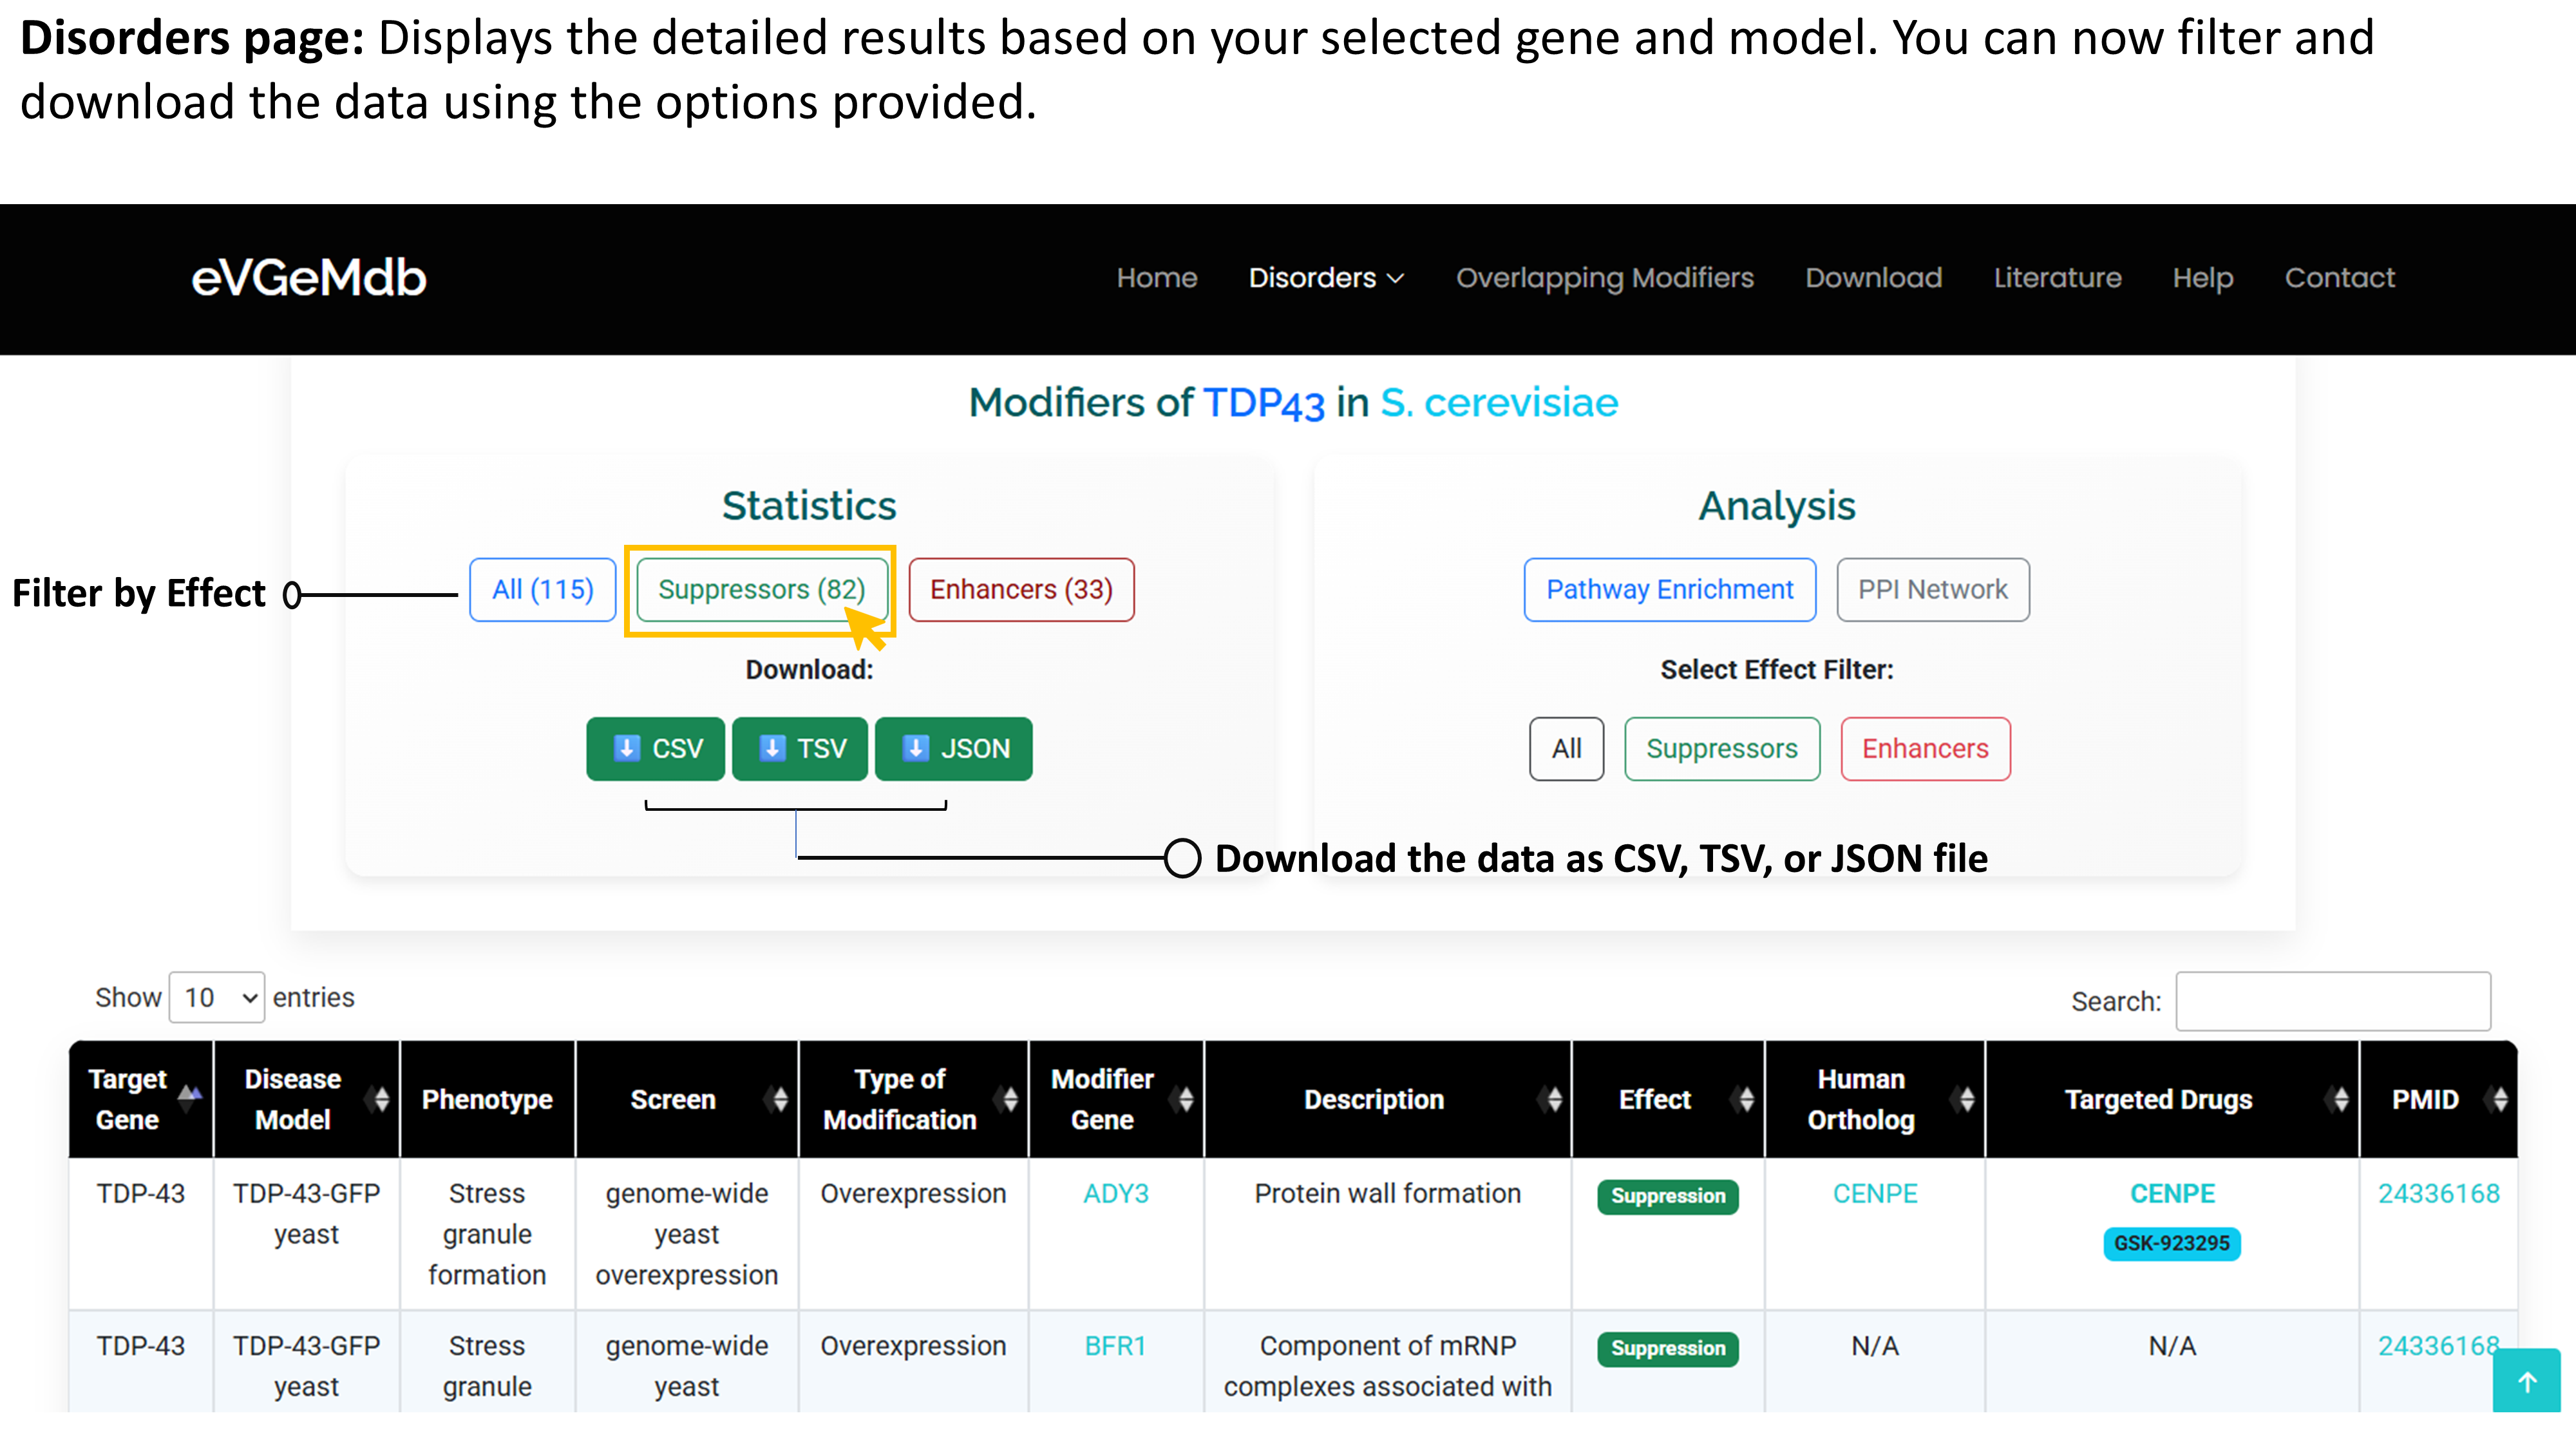2576x1449 pixels.
Task: Sort Targeted Drugs column arrows
Action: click(2339, 1099)
